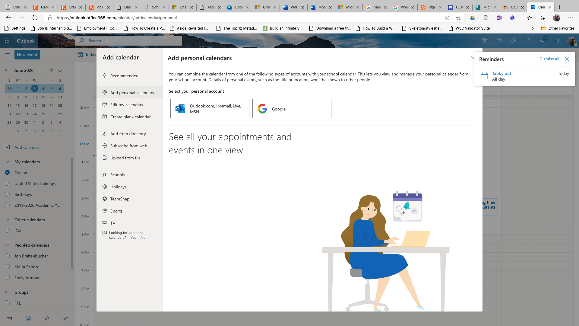Click the Skype icon in header
Screen dimensions: 579x326
[x=485, y=41]
